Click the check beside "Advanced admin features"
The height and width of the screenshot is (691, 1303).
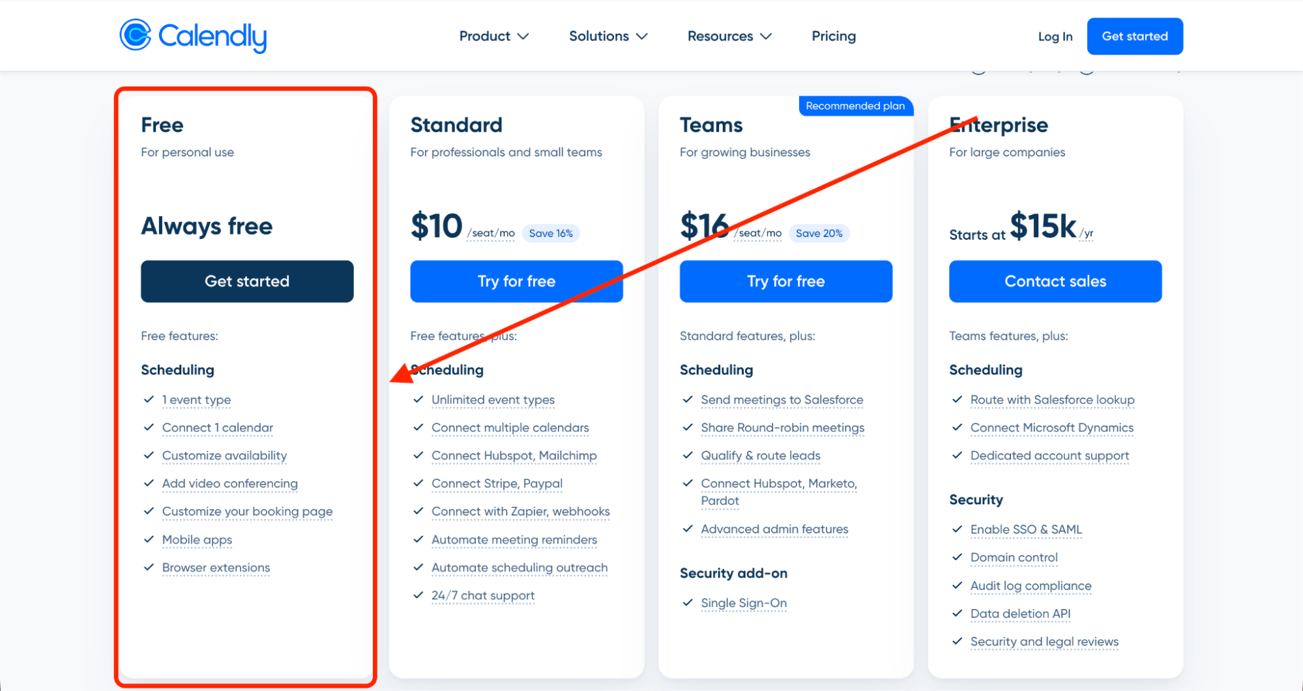(x=688, y=529)
